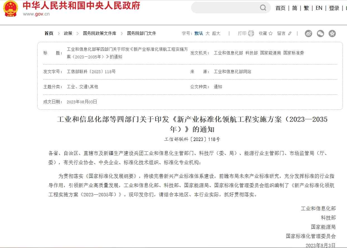Open the 首页 breadcrumb link
347x248 pixels.
(49, 33)
